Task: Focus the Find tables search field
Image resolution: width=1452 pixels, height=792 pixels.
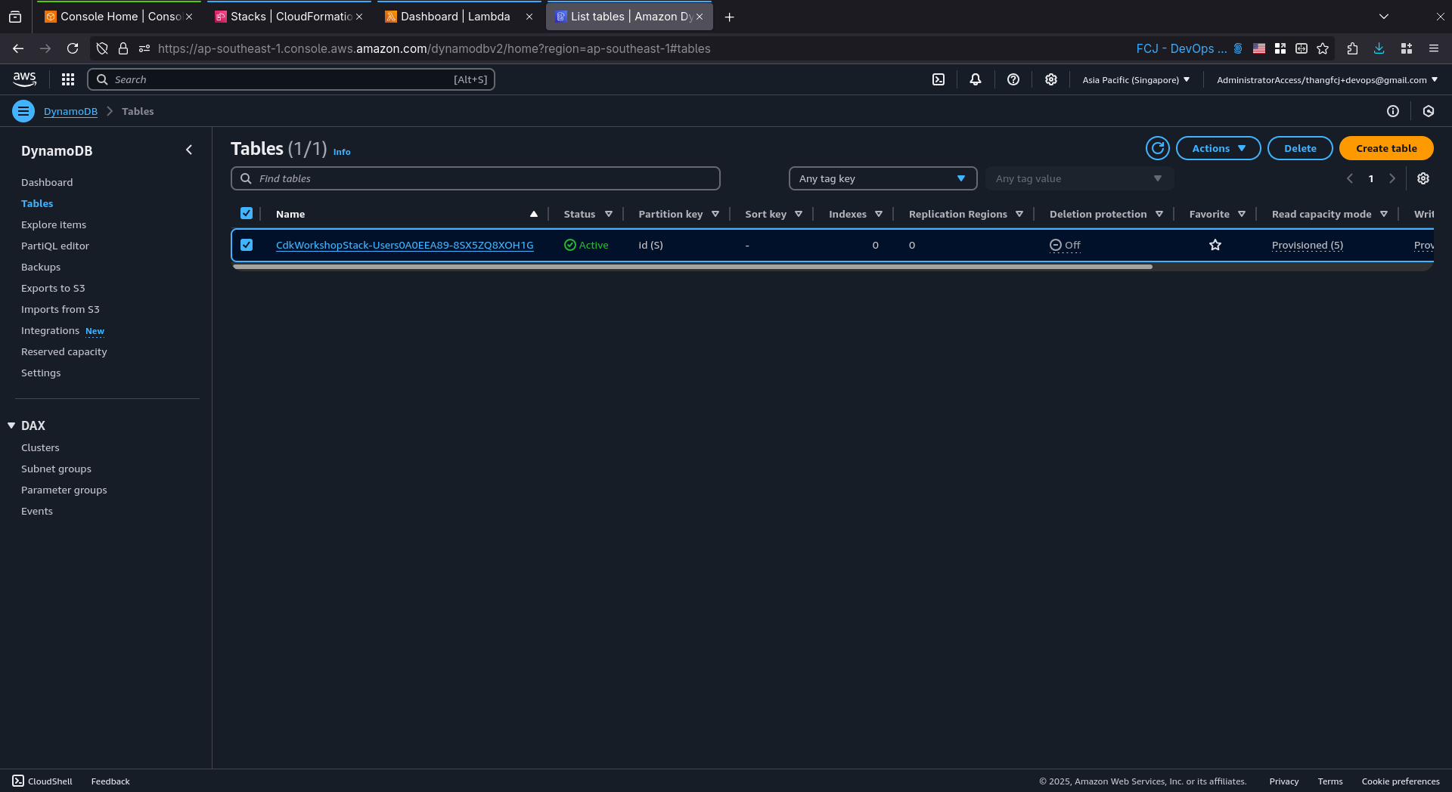Action: point(475,178)
